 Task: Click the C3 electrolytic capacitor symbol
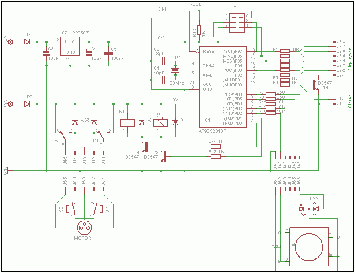click(x=46, y=53)
